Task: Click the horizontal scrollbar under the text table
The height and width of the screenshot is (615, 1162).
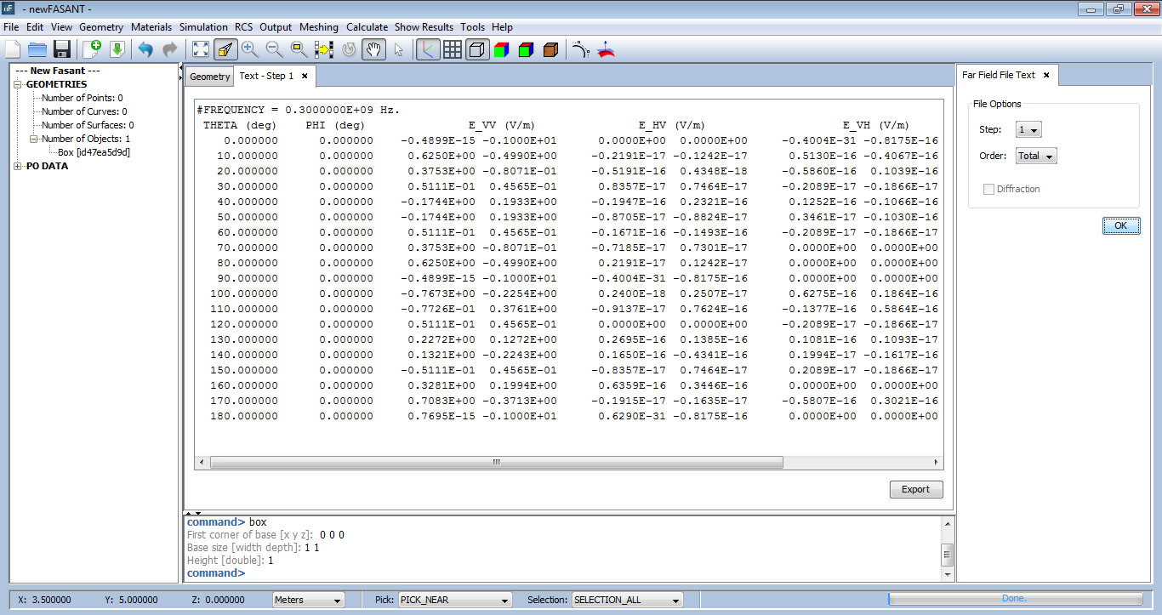Action: click(496, 463)
